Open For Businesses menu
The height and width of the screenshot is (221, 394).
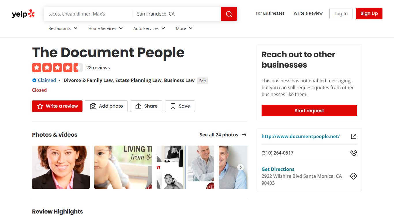(270, 13)
